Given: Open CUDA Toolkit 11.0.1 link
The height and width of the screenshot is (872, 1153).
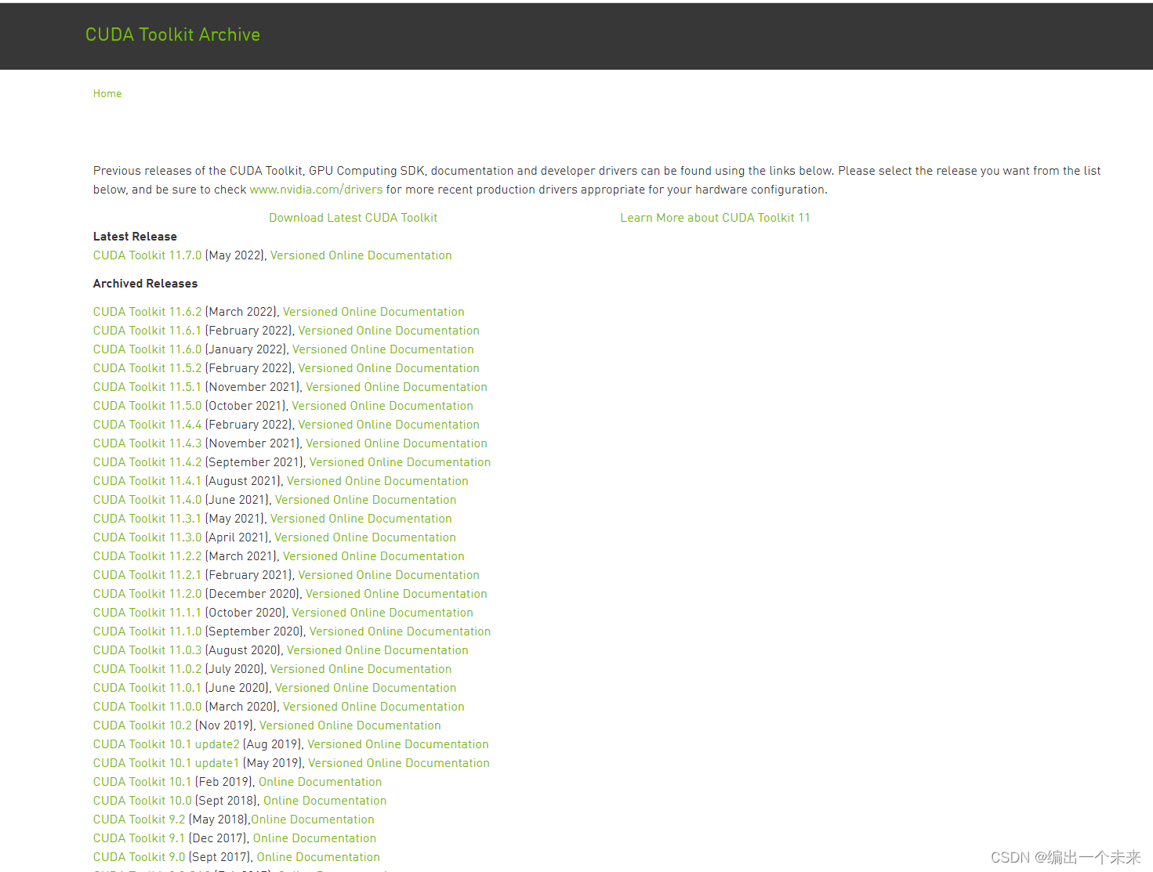Looking at the screenshot, I should (147, 688).
